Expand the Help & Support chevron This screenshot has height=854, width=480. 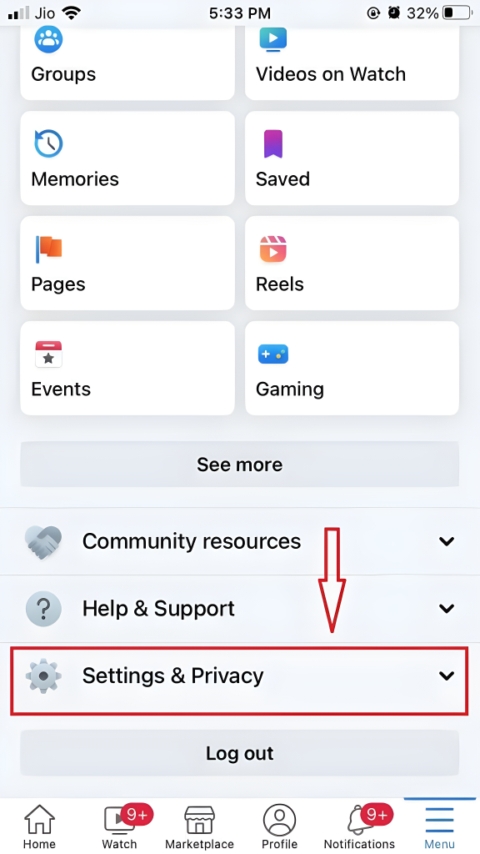(447, 608)
